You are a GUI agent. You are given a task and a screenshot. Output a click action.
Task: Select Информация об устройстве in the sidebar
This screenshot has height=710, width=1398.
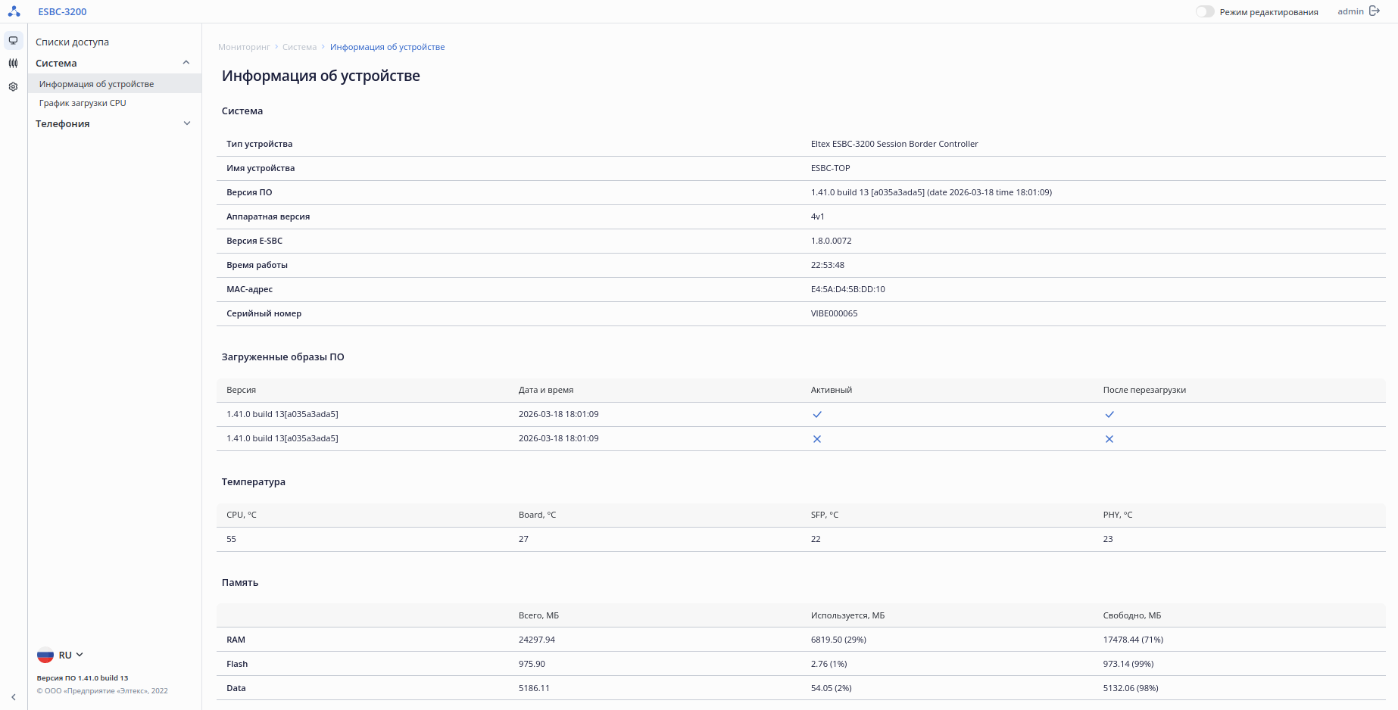tap(96, 84)
